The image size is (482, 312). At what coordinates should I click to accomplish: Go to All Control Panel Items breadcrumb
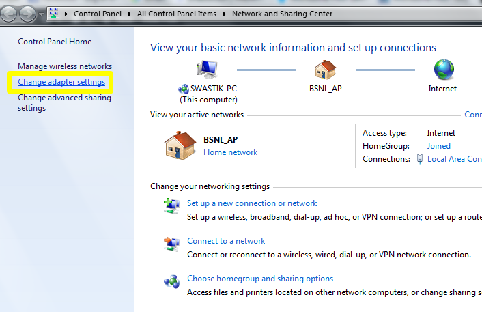176,14
